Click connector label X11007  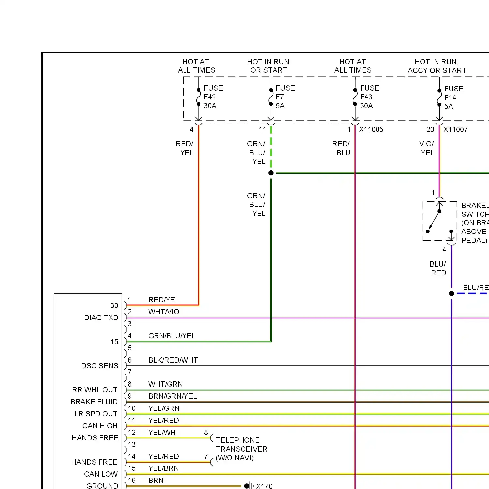(455, 129)
